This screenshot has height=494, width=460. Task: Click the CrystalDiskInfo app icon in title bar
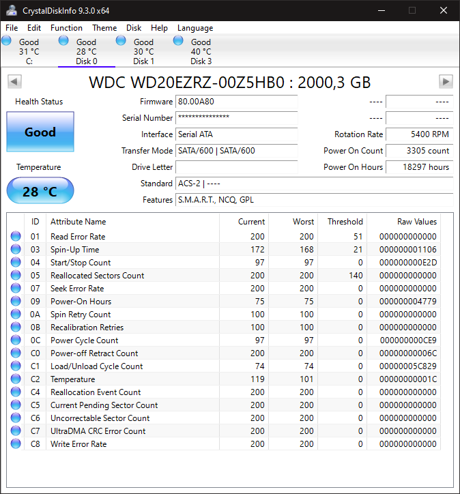pyautogui.click(x=12, y=10)
